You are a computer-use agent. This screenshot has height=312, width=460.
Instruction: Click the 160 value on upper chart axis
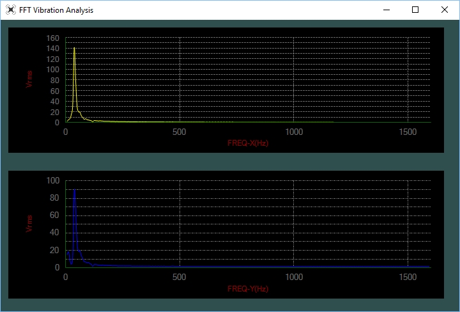pos(53,38)
